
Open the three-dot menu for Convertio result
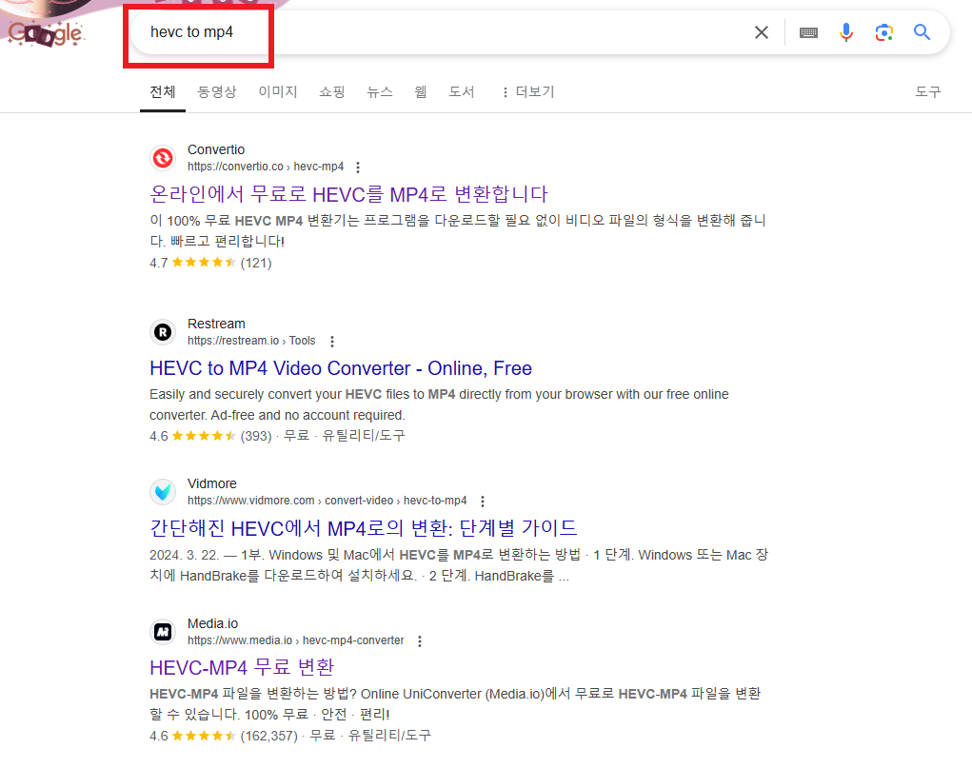(x=358, y=167)
